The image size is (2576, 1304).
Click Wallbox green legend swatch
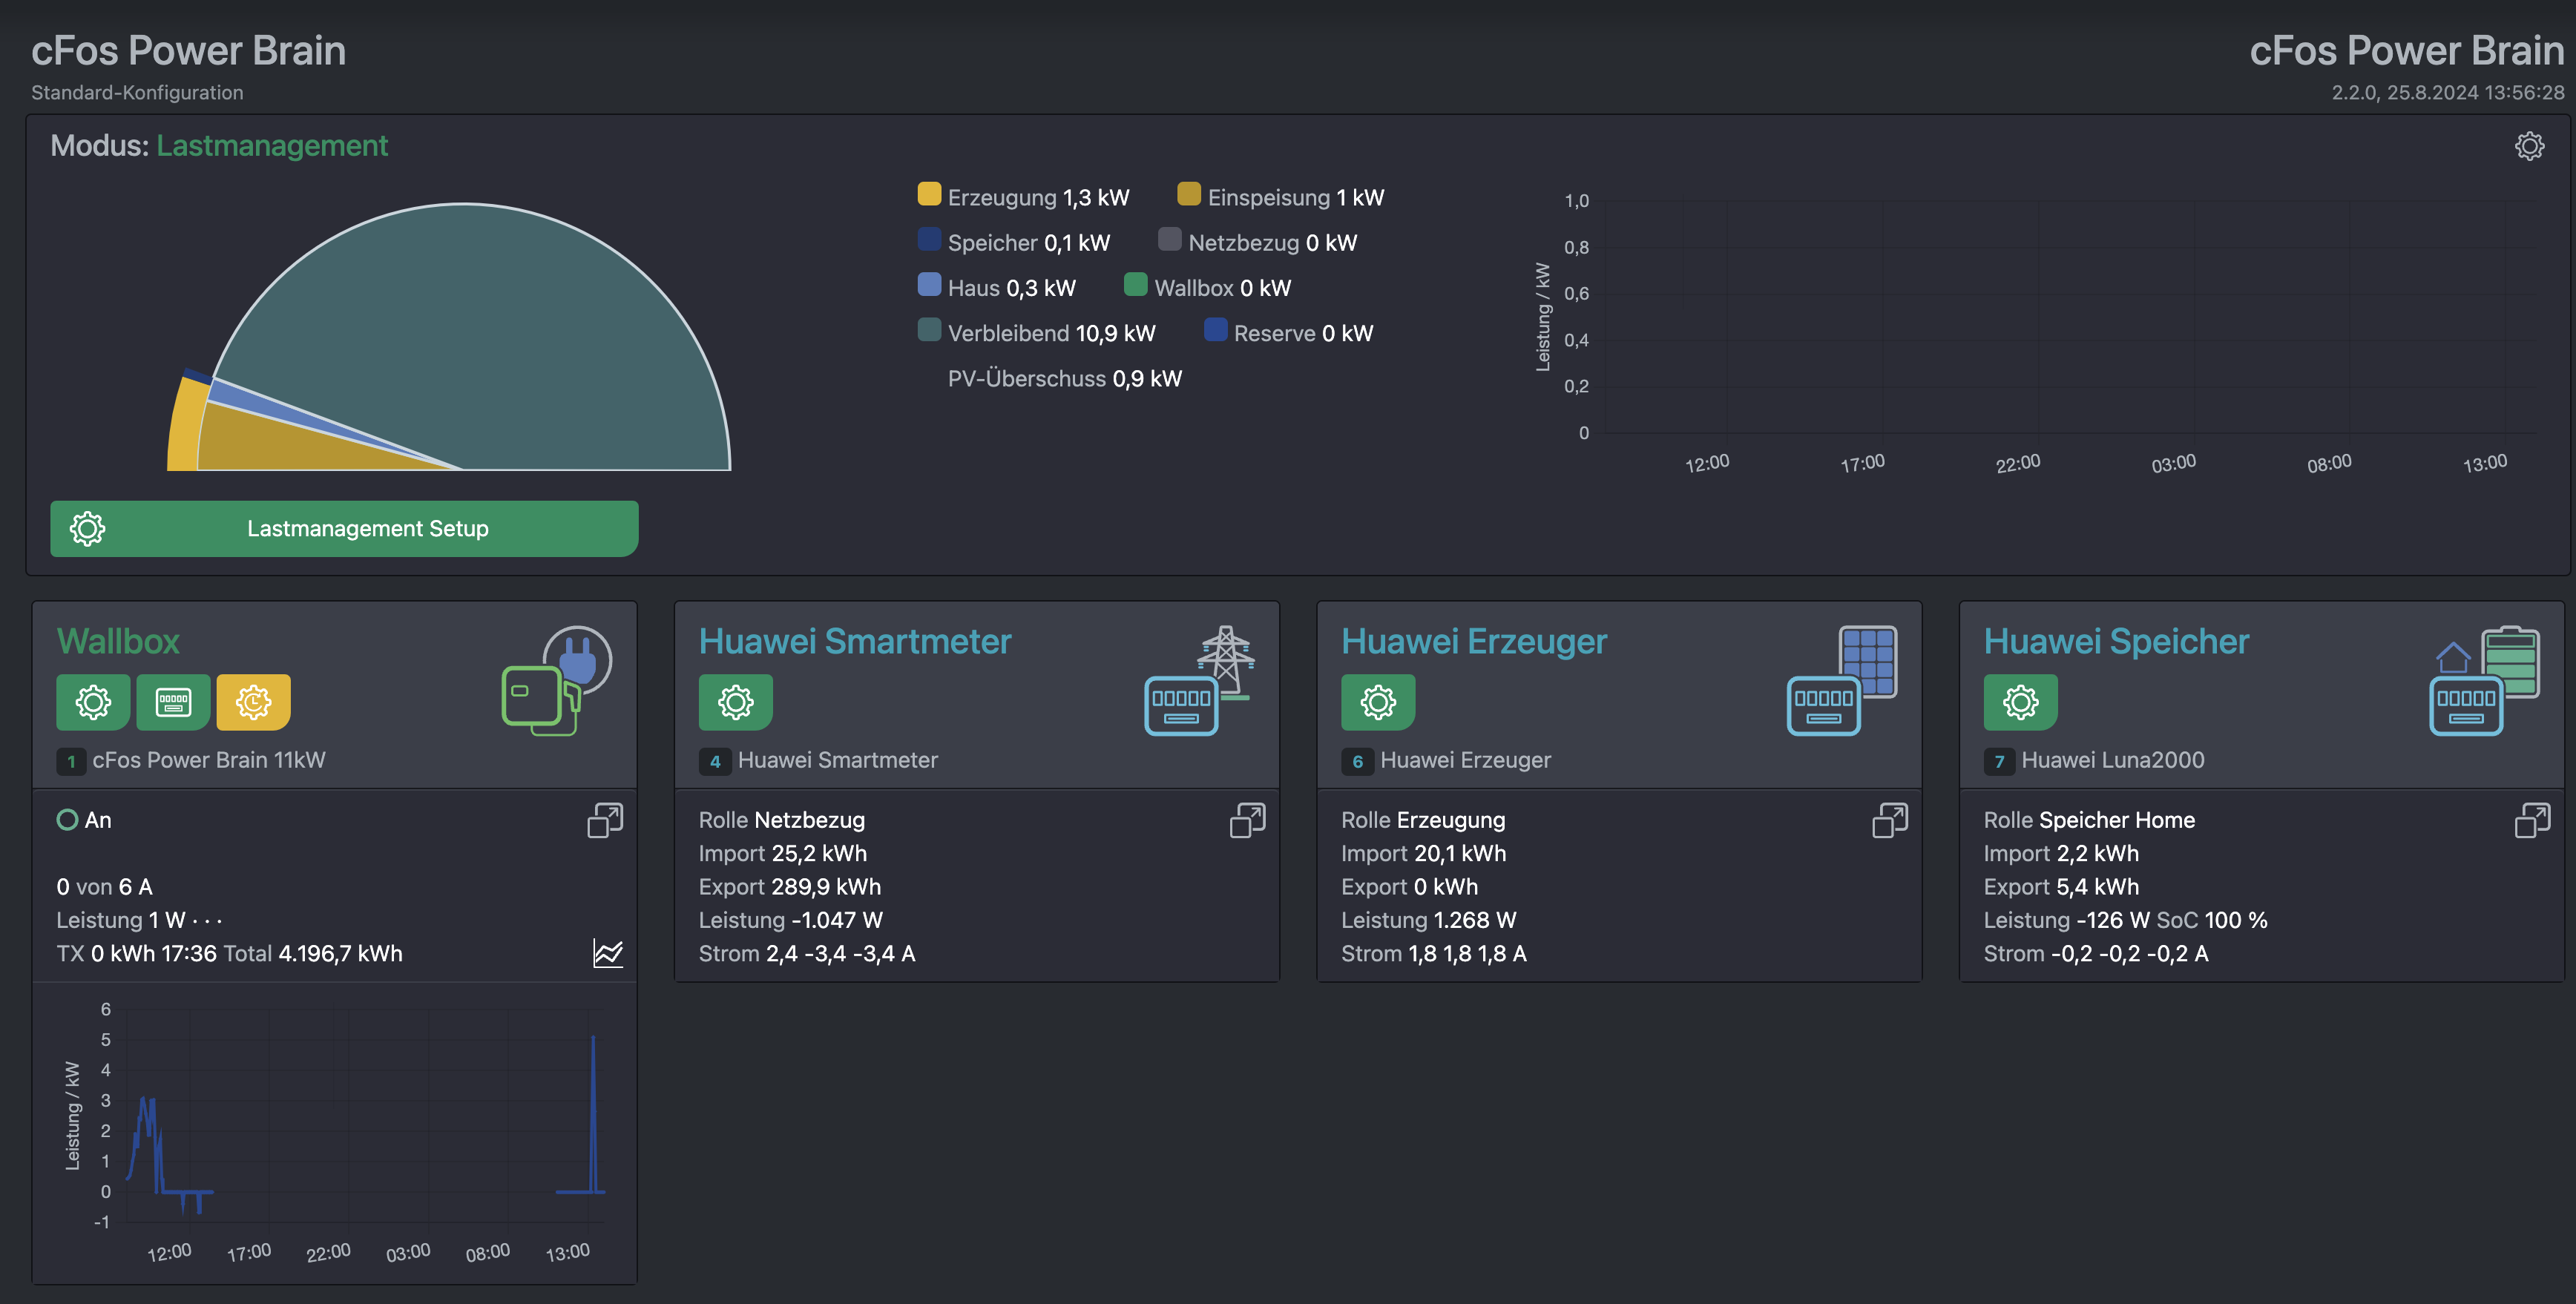(1136, 284)
